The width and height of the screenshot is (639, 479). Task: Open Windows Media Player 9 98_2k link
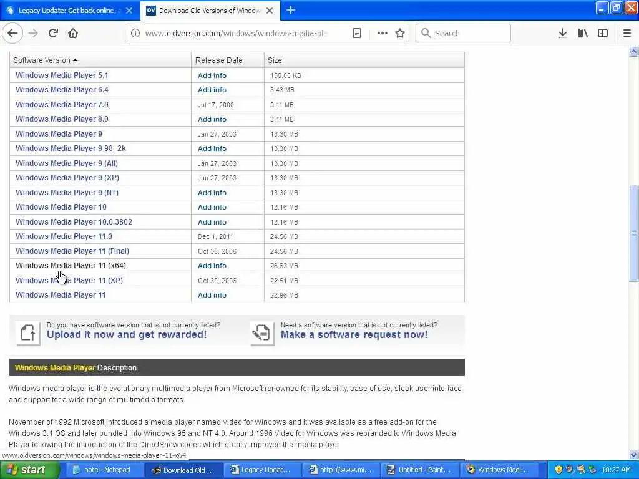(71, 148)
